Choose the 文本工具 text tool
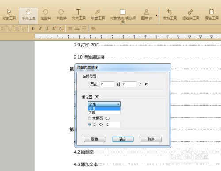 coord(79,15)
